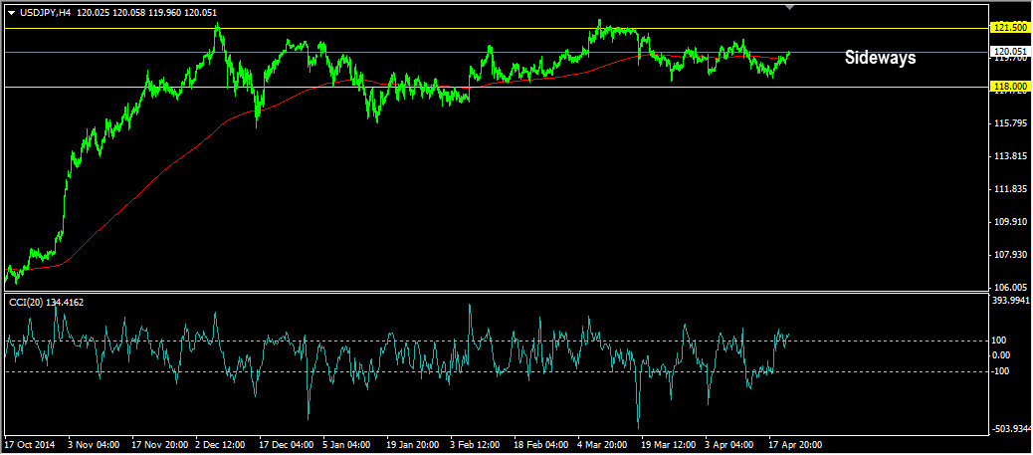1033x455 pixels.
Task: Click the 393.9941 CCI scale maximum
Action: pos(1011,300)
